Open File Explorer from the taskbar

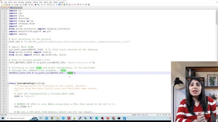pos(58,118)
